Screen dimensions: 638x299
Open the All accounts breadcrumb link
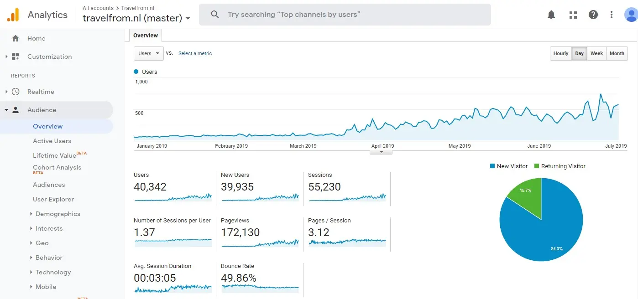pyautogui.click(x=98, y=8)
